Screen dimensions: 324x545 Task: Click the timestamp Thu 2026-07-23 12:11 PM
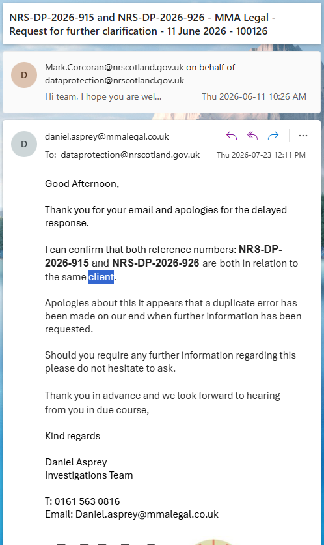coord(261,155)
